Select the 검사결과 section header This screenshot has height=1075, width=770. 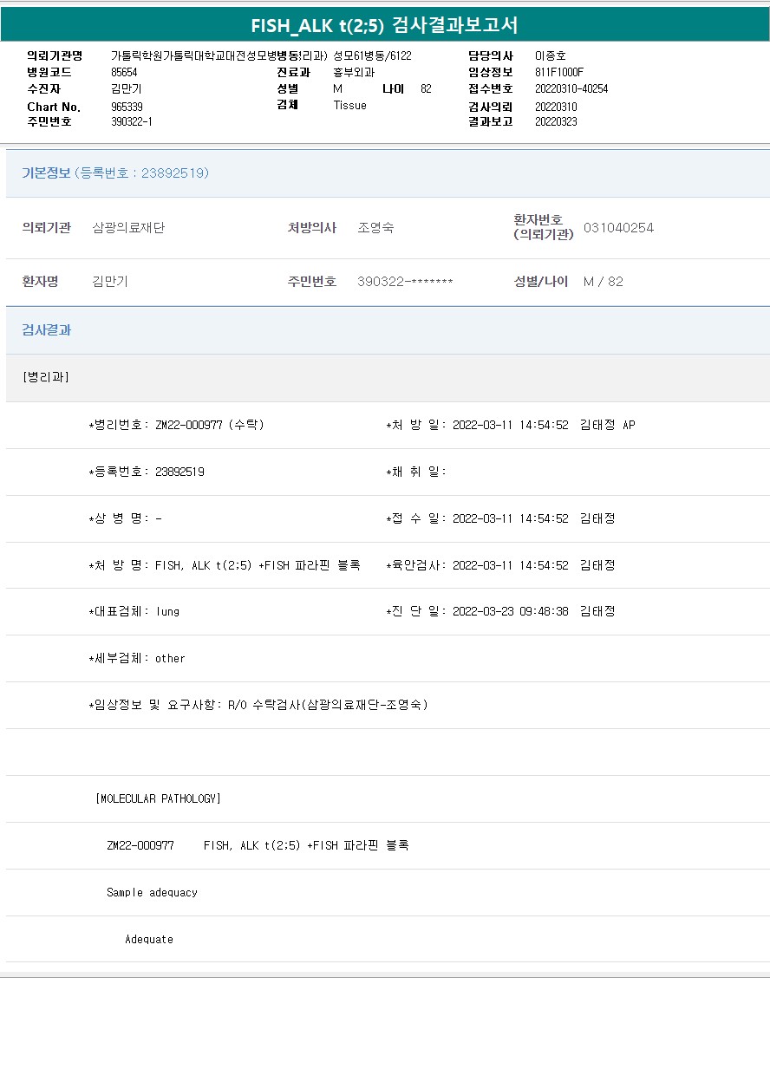(46, 330)
